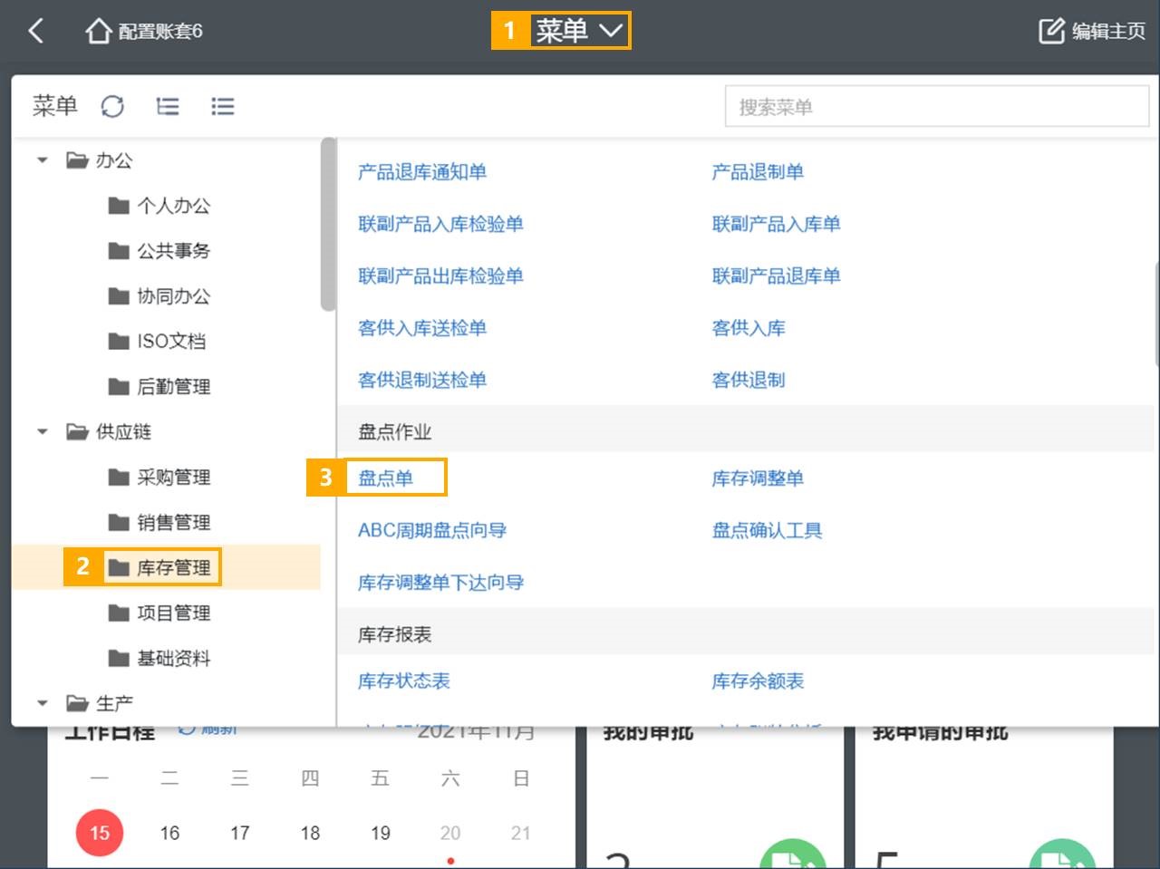Screen dimensions: 1160x869
Task: Collapse the 供应链 tree node arrow
Action: tap(42, 432)
